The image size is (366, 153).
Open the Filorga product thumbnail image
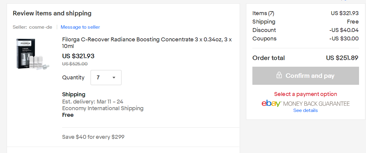[x=32, y=54]
